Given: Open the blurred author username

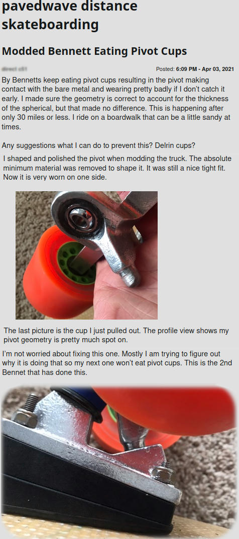Looking at the screenshot, I should point(15,69).
